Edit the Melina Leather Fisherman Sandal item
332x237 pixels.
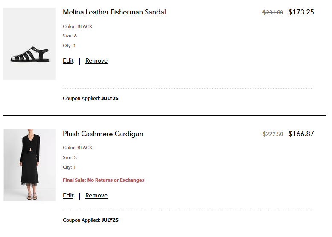(68, 61)
